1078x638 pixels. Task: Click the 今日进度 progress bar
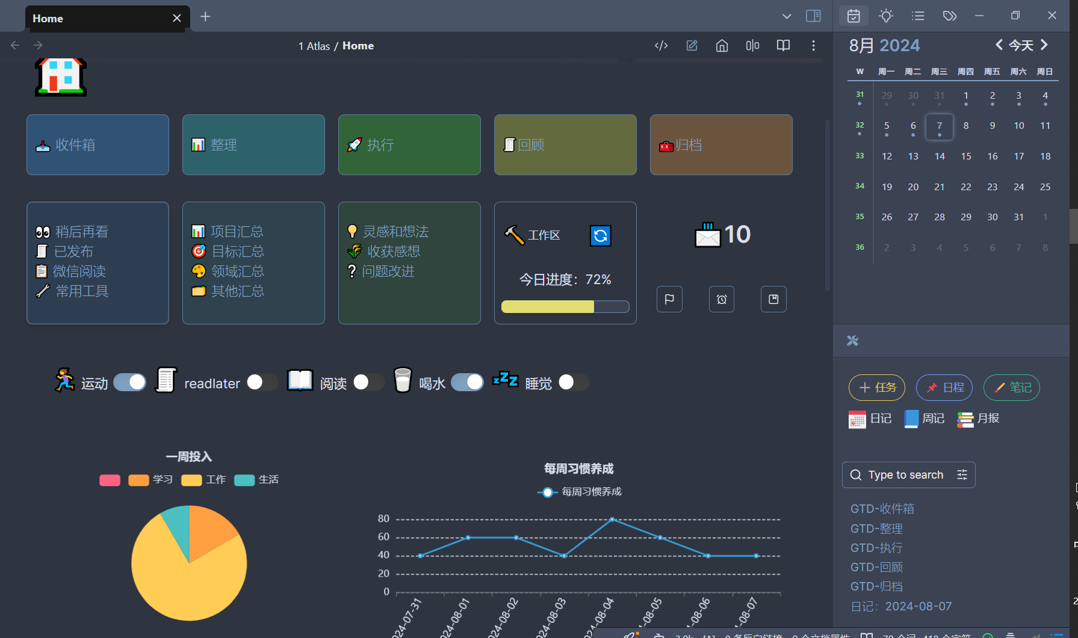coord(565,307)
